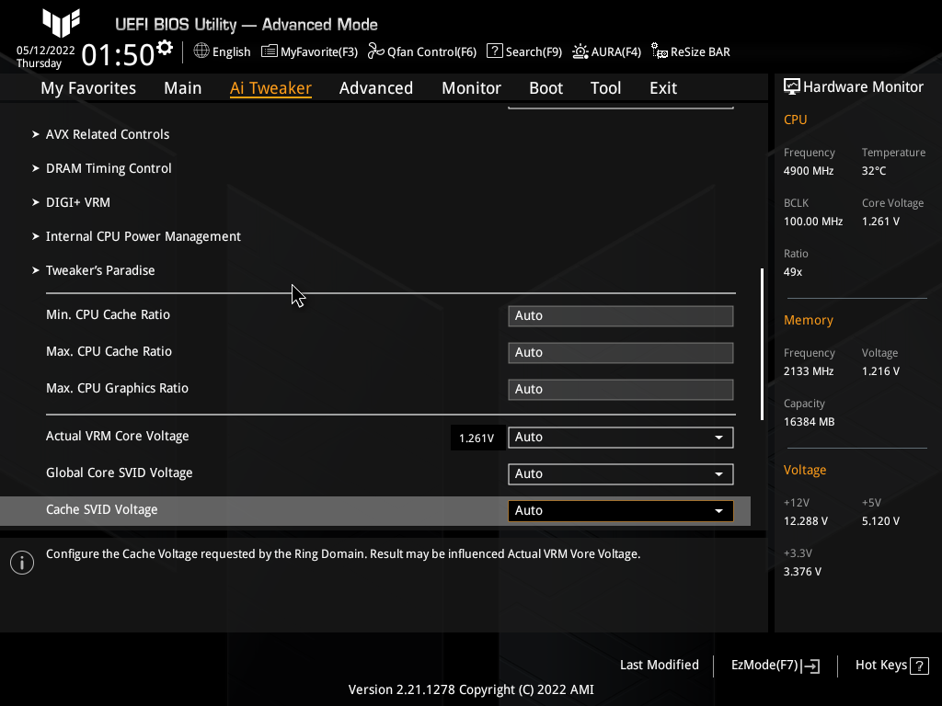
Task: Click the Last Modified button
Action: coord(659,666)
